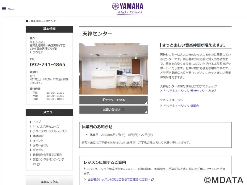Click external-window icon on お問い合わせ button

click(123, 110)
